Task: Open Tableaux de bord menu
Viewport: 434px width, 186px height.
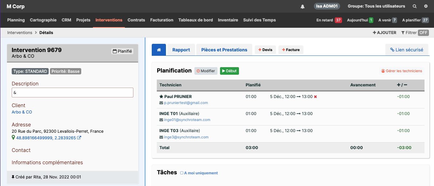Action: tap(196, 20)
